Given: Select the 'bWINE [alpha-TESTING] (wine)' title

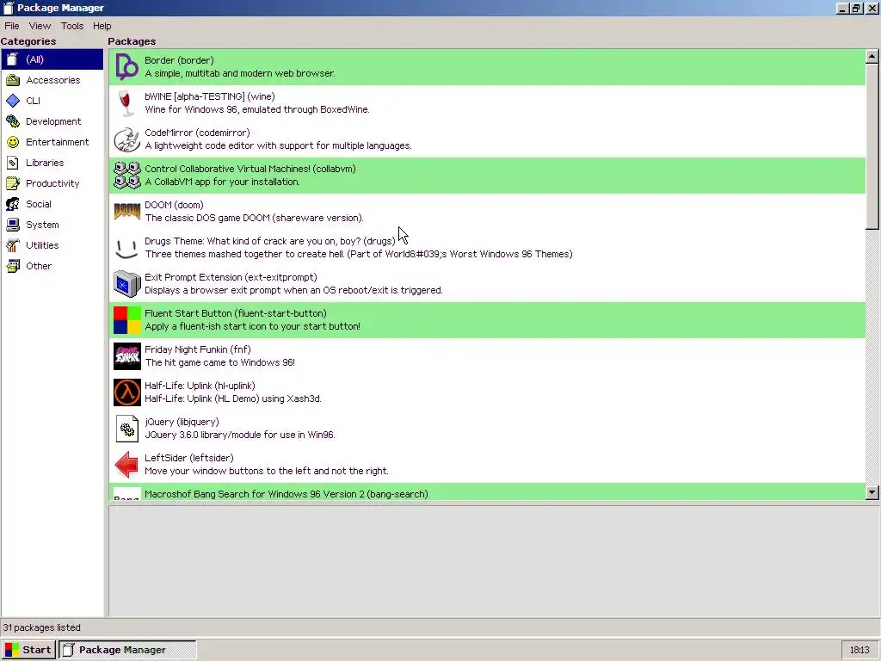Looking at the screenshot, I should [210, 96].
